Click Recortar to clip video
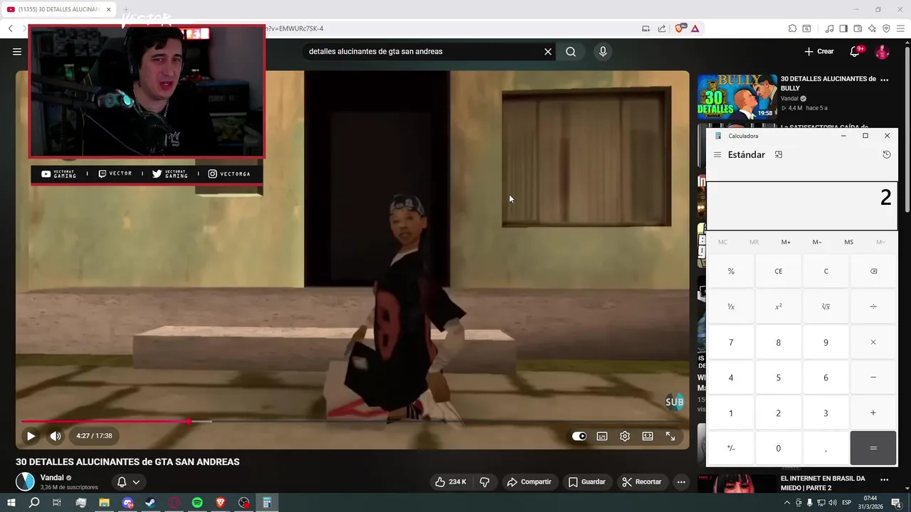911x512 pixels. 642,481
